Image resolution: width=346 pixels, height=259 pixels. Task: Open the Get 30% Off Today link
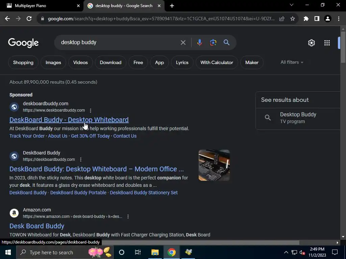[90, 136]
